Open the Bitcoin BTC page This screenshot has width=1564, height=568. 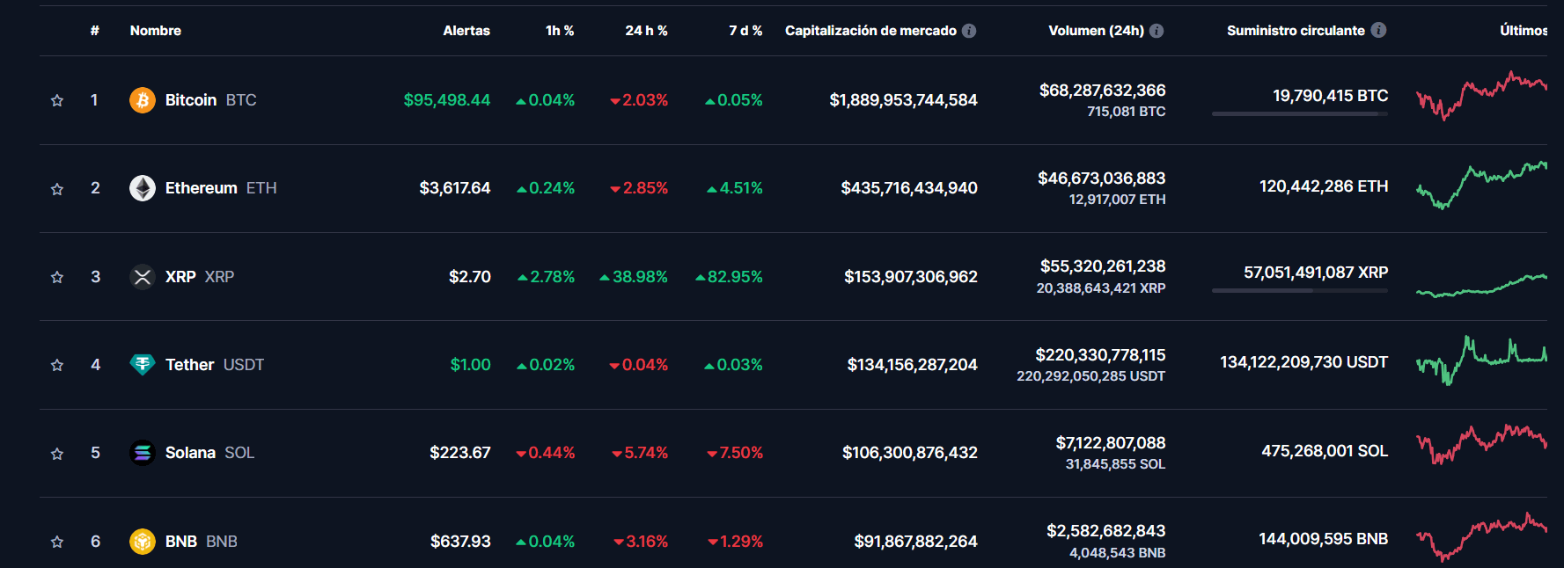coord(211,100)
